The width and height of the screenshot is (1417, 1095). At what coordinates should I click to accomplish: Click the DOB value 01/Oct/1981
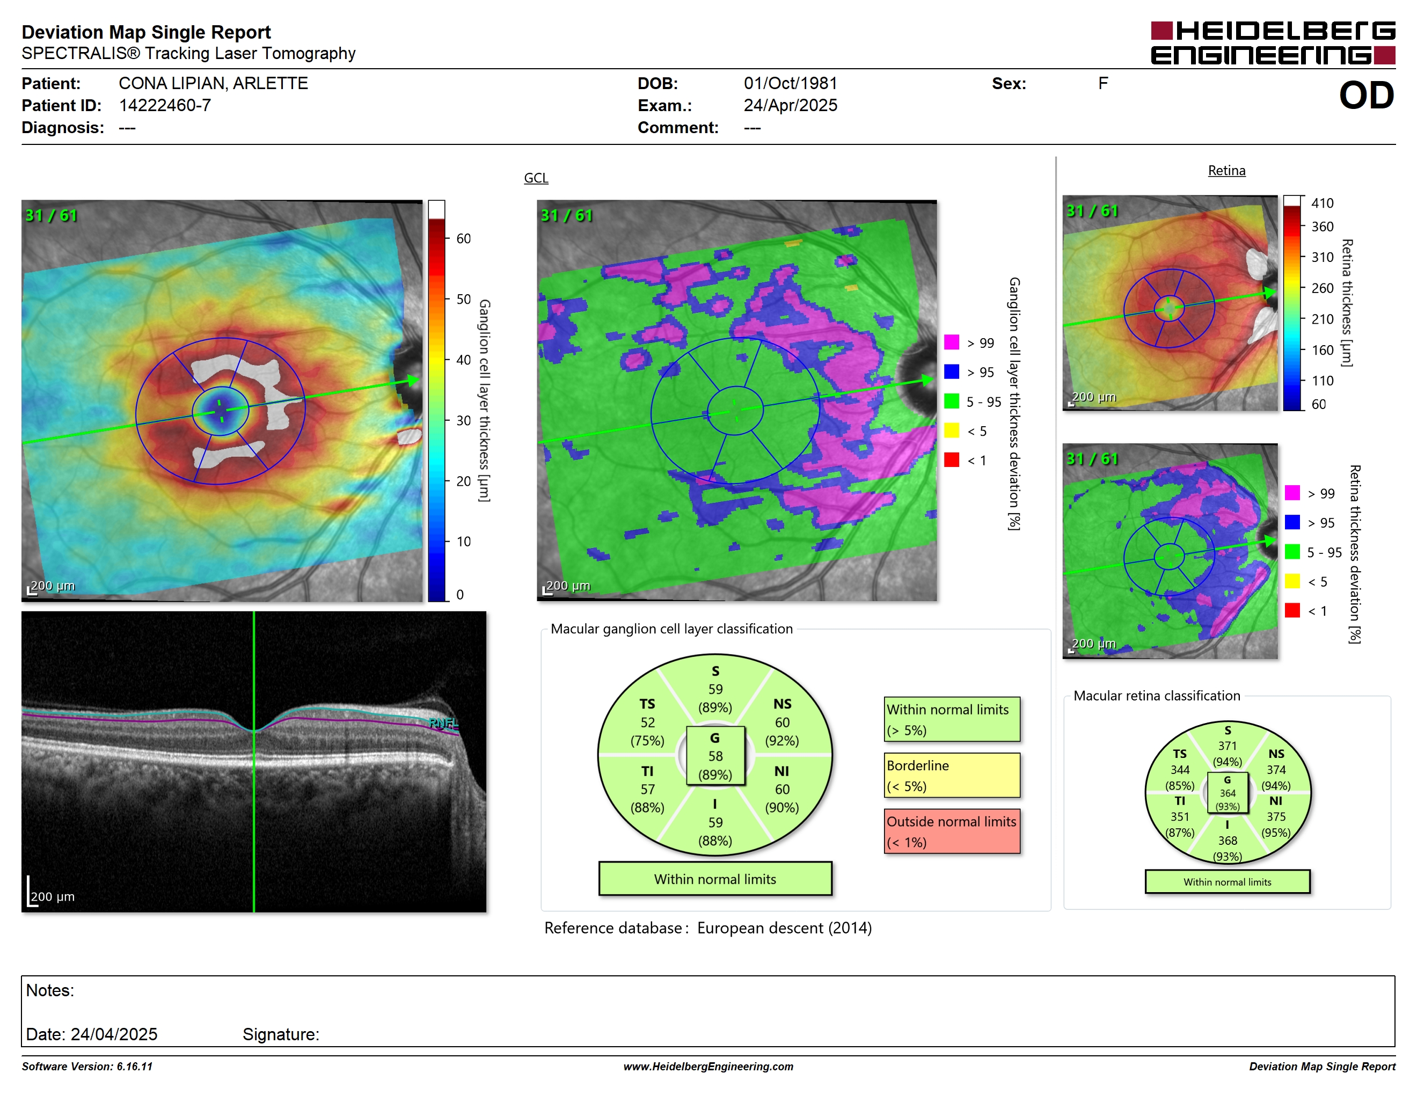790,83
